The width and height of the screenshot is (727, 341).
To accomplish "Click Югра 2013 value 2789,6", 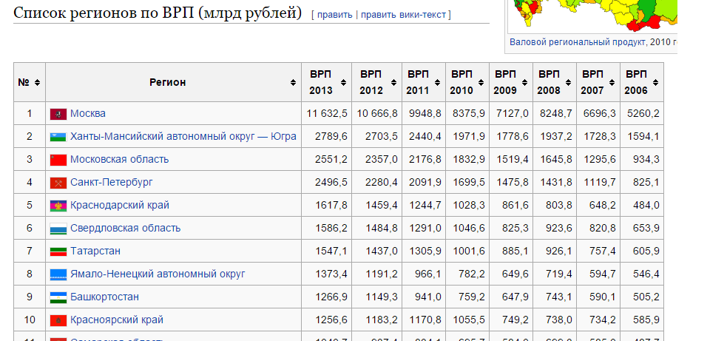I will (330, 136).
